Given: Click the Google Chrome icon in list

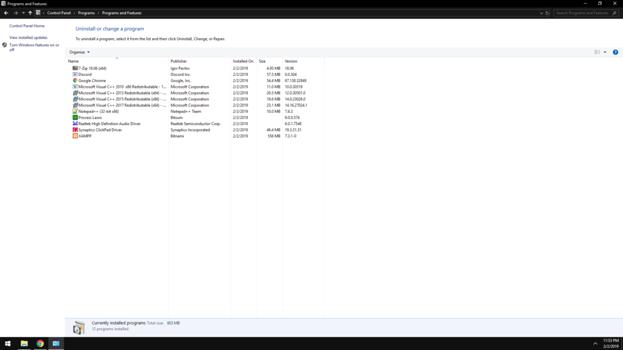Looking at the screenshot, I should click(x=75, y=80).
